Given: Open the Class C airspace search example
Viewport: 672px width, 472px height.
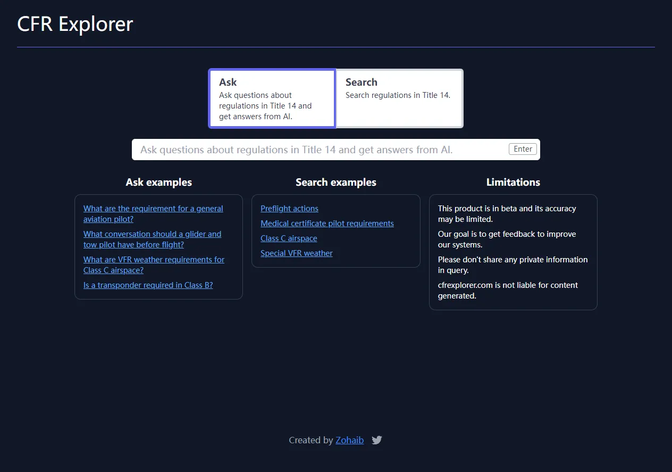Looking at the screenshot, I should (289, 238).
